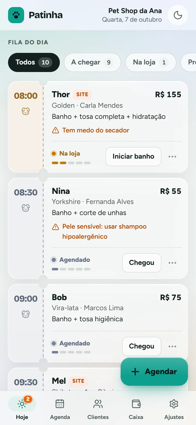
Task: Open Ajustes gear icon
Action: pyautogui.click(x=174, y=404)
